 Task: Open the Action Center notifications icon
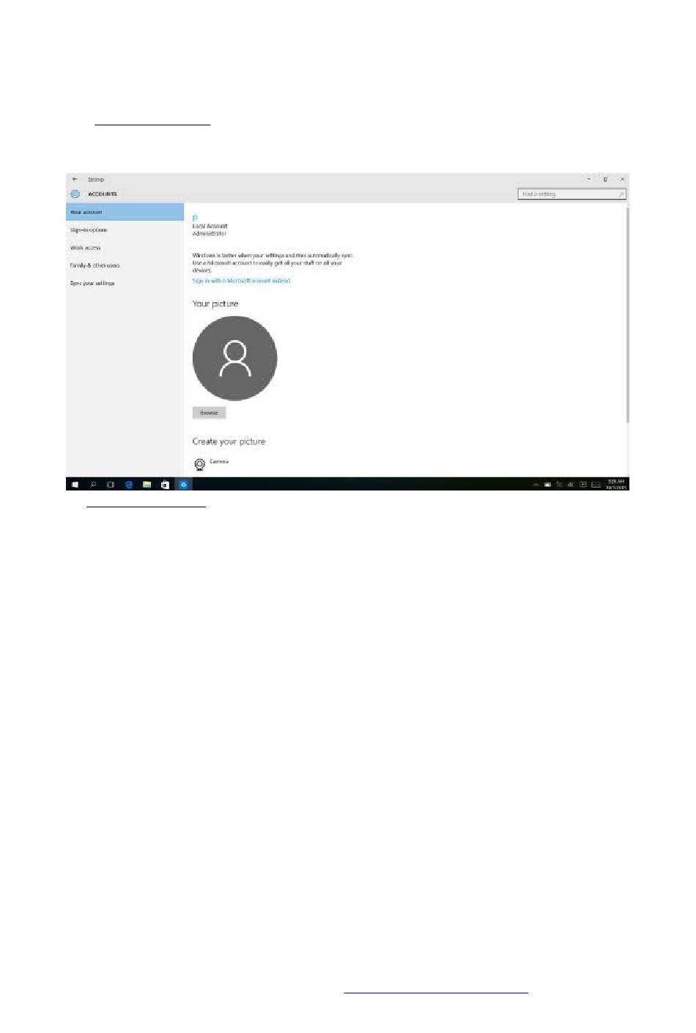click(583, 485)
